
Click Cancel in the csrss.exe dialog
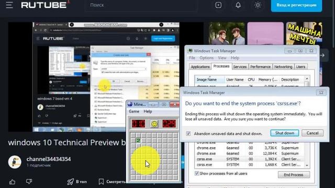tap(312, 133)
